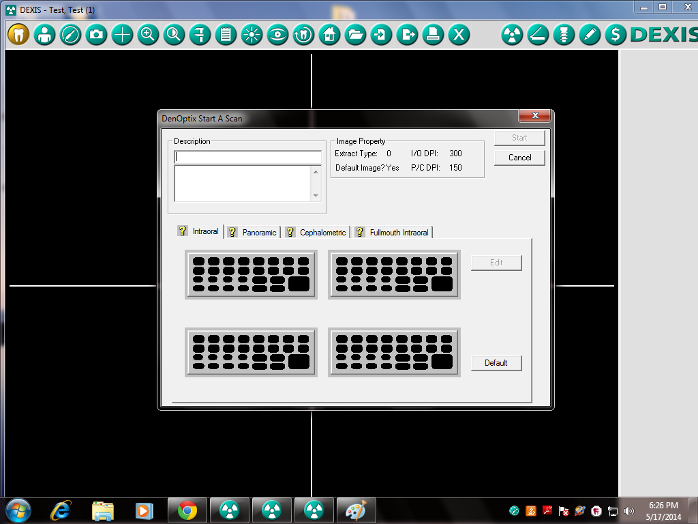
Task: Click the multi-line Description text area
Action: (243, 184)
